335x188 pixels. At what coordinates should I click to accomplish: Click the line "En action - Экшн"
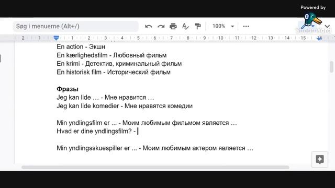point(81,46)
